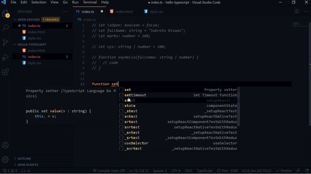Choose the 'set' Property setter suggestion
The height and width of the screenshot is (174, 311).
pyautogui.click(x=178, y=90)
